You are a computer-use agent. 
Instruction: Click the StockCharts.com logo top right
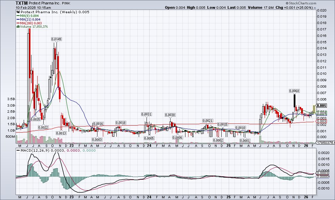tap(300, 3)
